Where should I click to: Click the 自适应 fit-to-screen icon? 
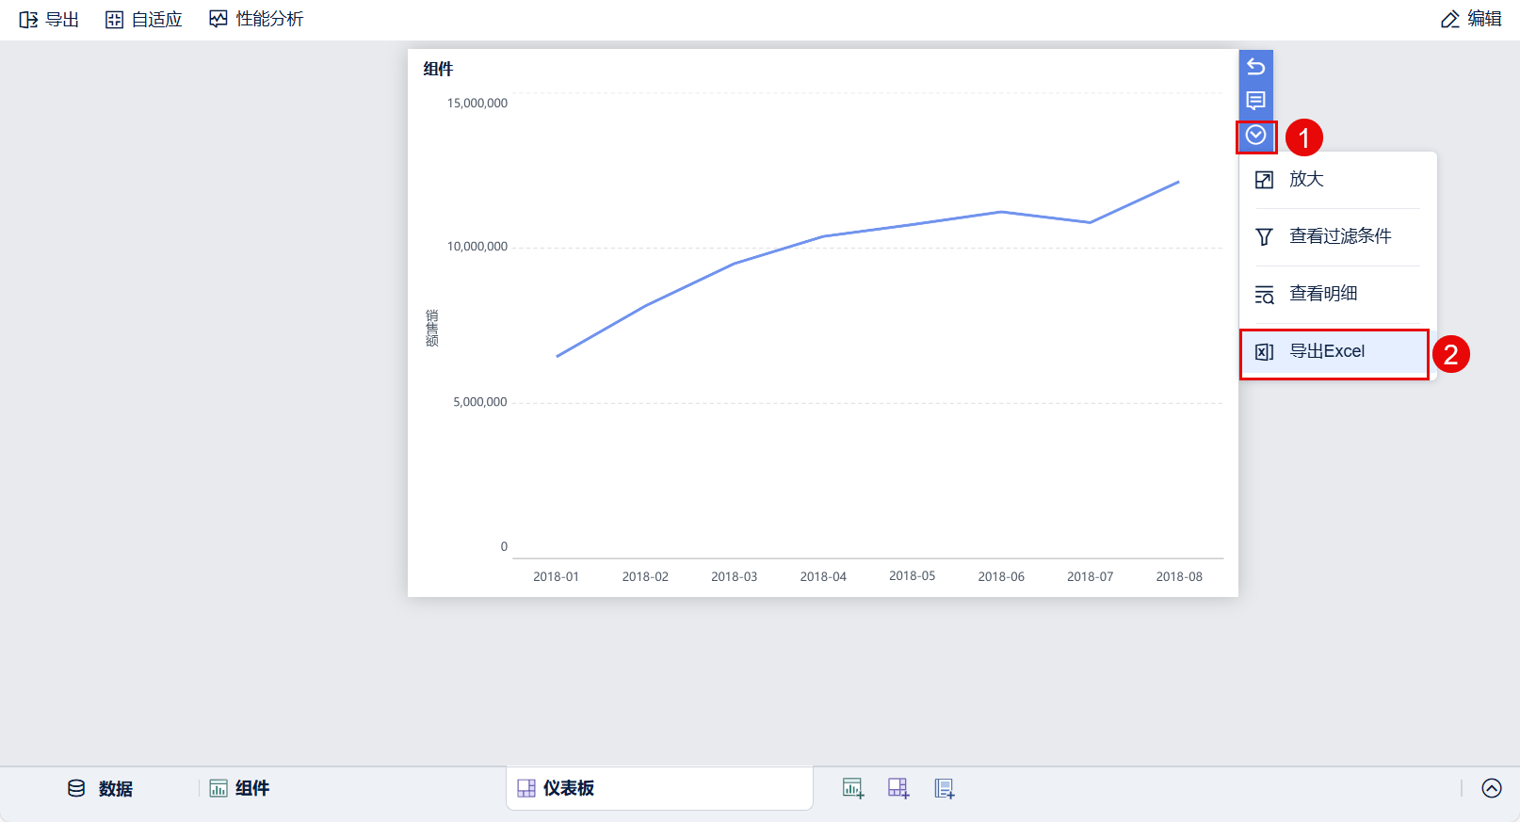tap(115, 20)
